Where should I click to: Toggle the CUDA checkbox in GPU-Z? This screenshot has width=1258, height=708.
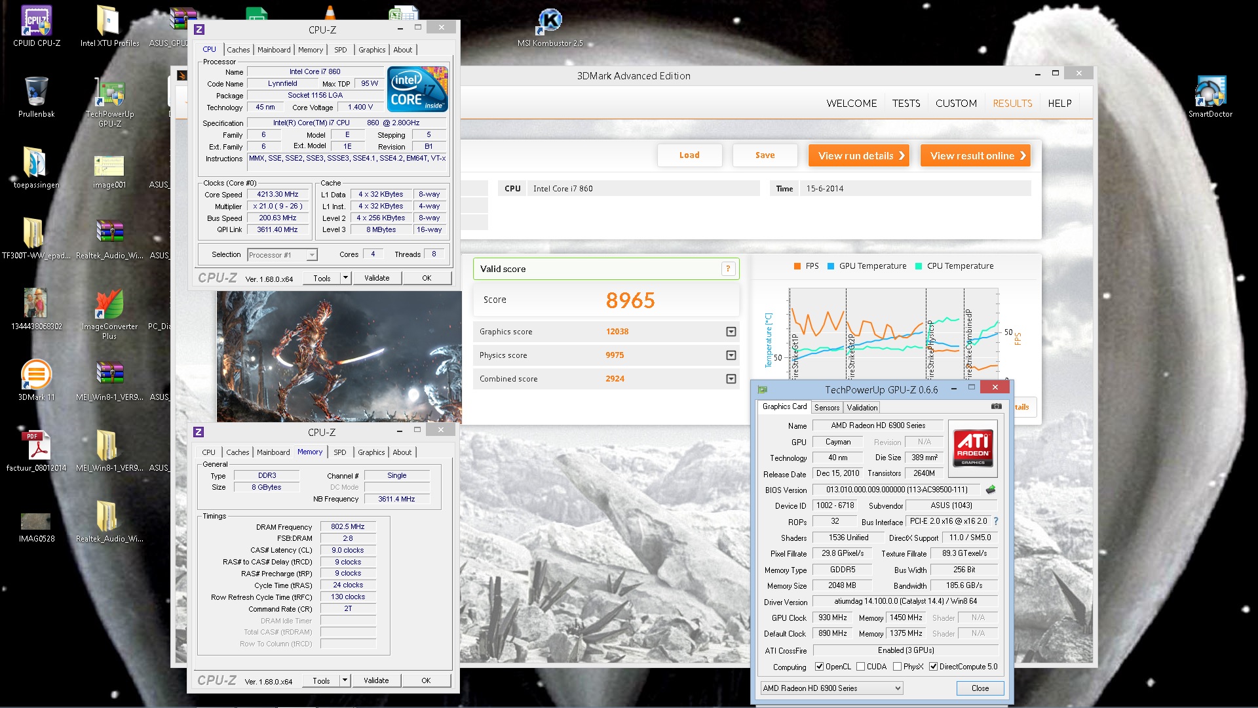(860, 667)
